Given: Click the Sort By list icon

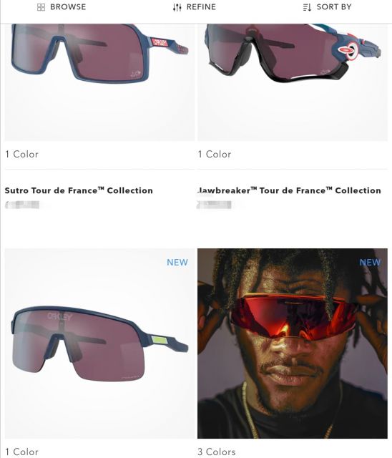Looking at the screenshot, I should (307, 7).
